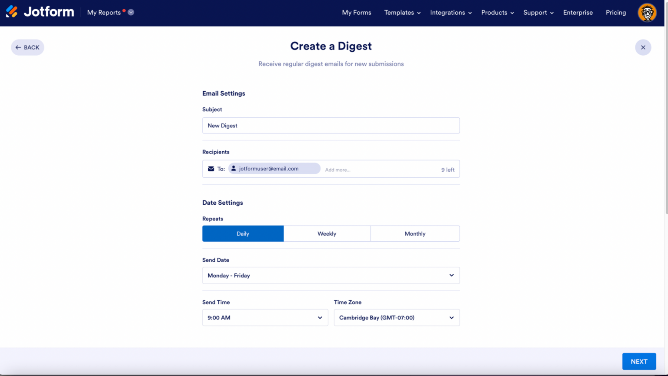Click the NEXT button

639,361
